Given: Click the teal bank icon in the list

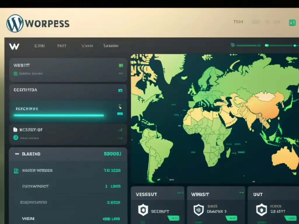Looking at the screenshot, I should [x=16, y=171].
